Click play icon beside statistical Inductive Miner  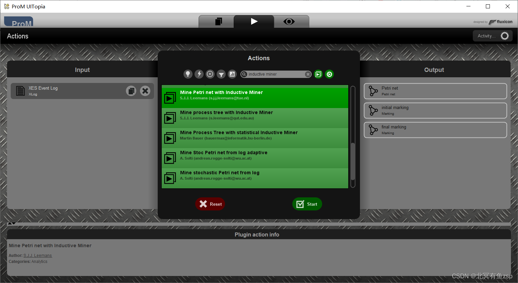(x=170, y=138)
